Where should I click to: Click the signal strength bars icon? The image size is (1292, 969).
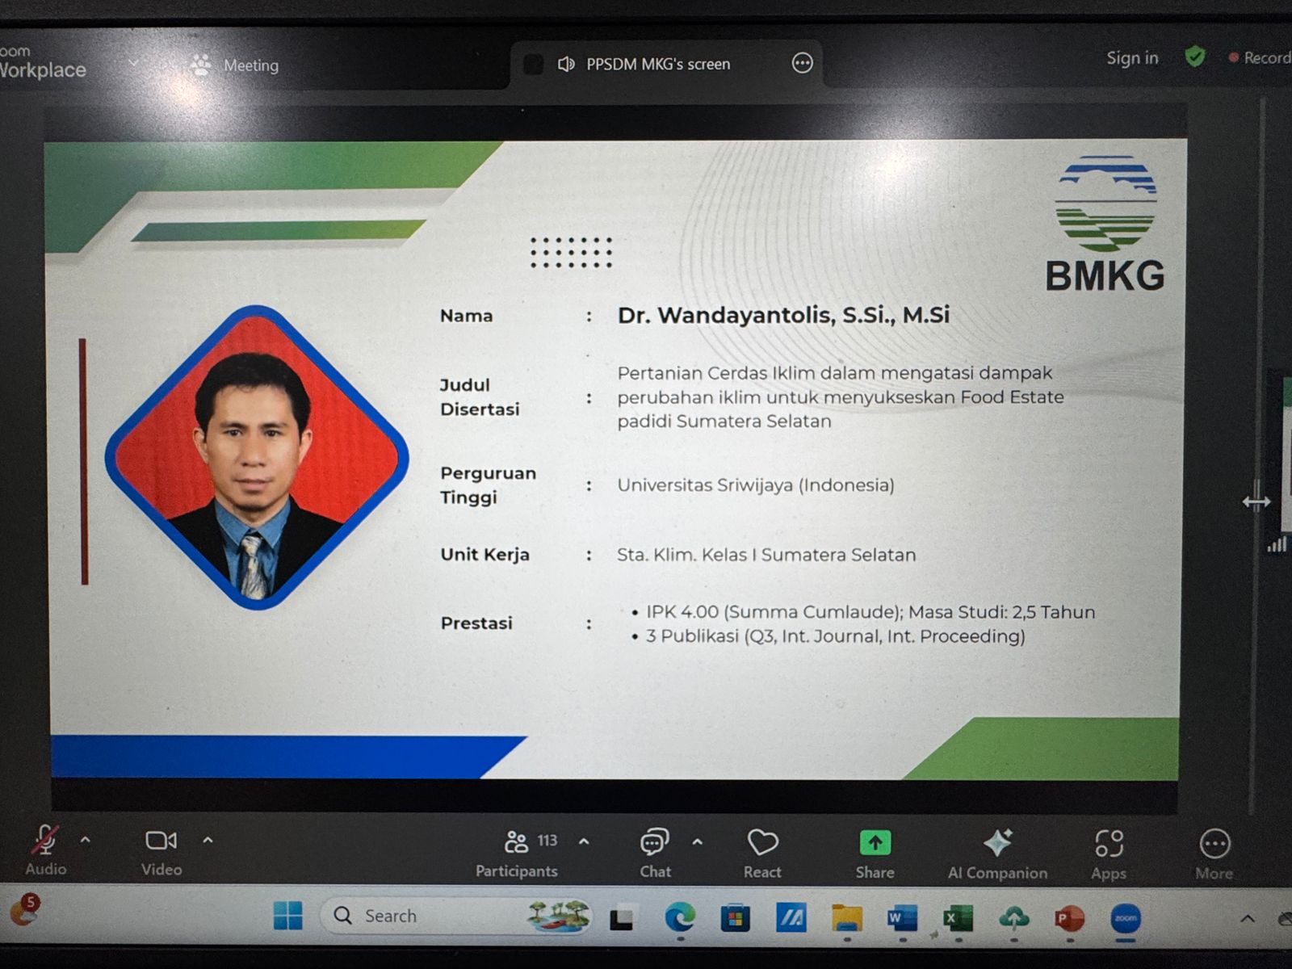1277,545
